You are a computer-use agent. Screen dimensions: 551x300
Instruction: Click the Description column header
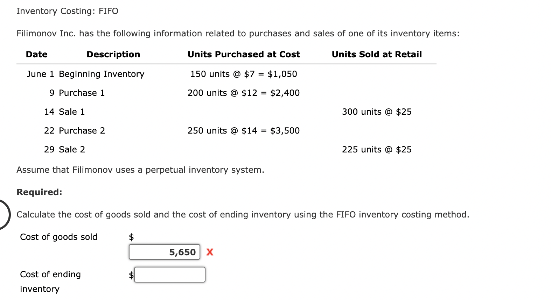[x=113, y=54]
